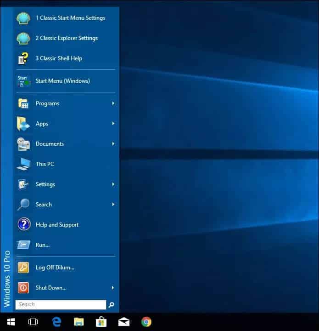Click the 'Documents' label text
This screenshot has width=319, height=331.
click(50, 144)
